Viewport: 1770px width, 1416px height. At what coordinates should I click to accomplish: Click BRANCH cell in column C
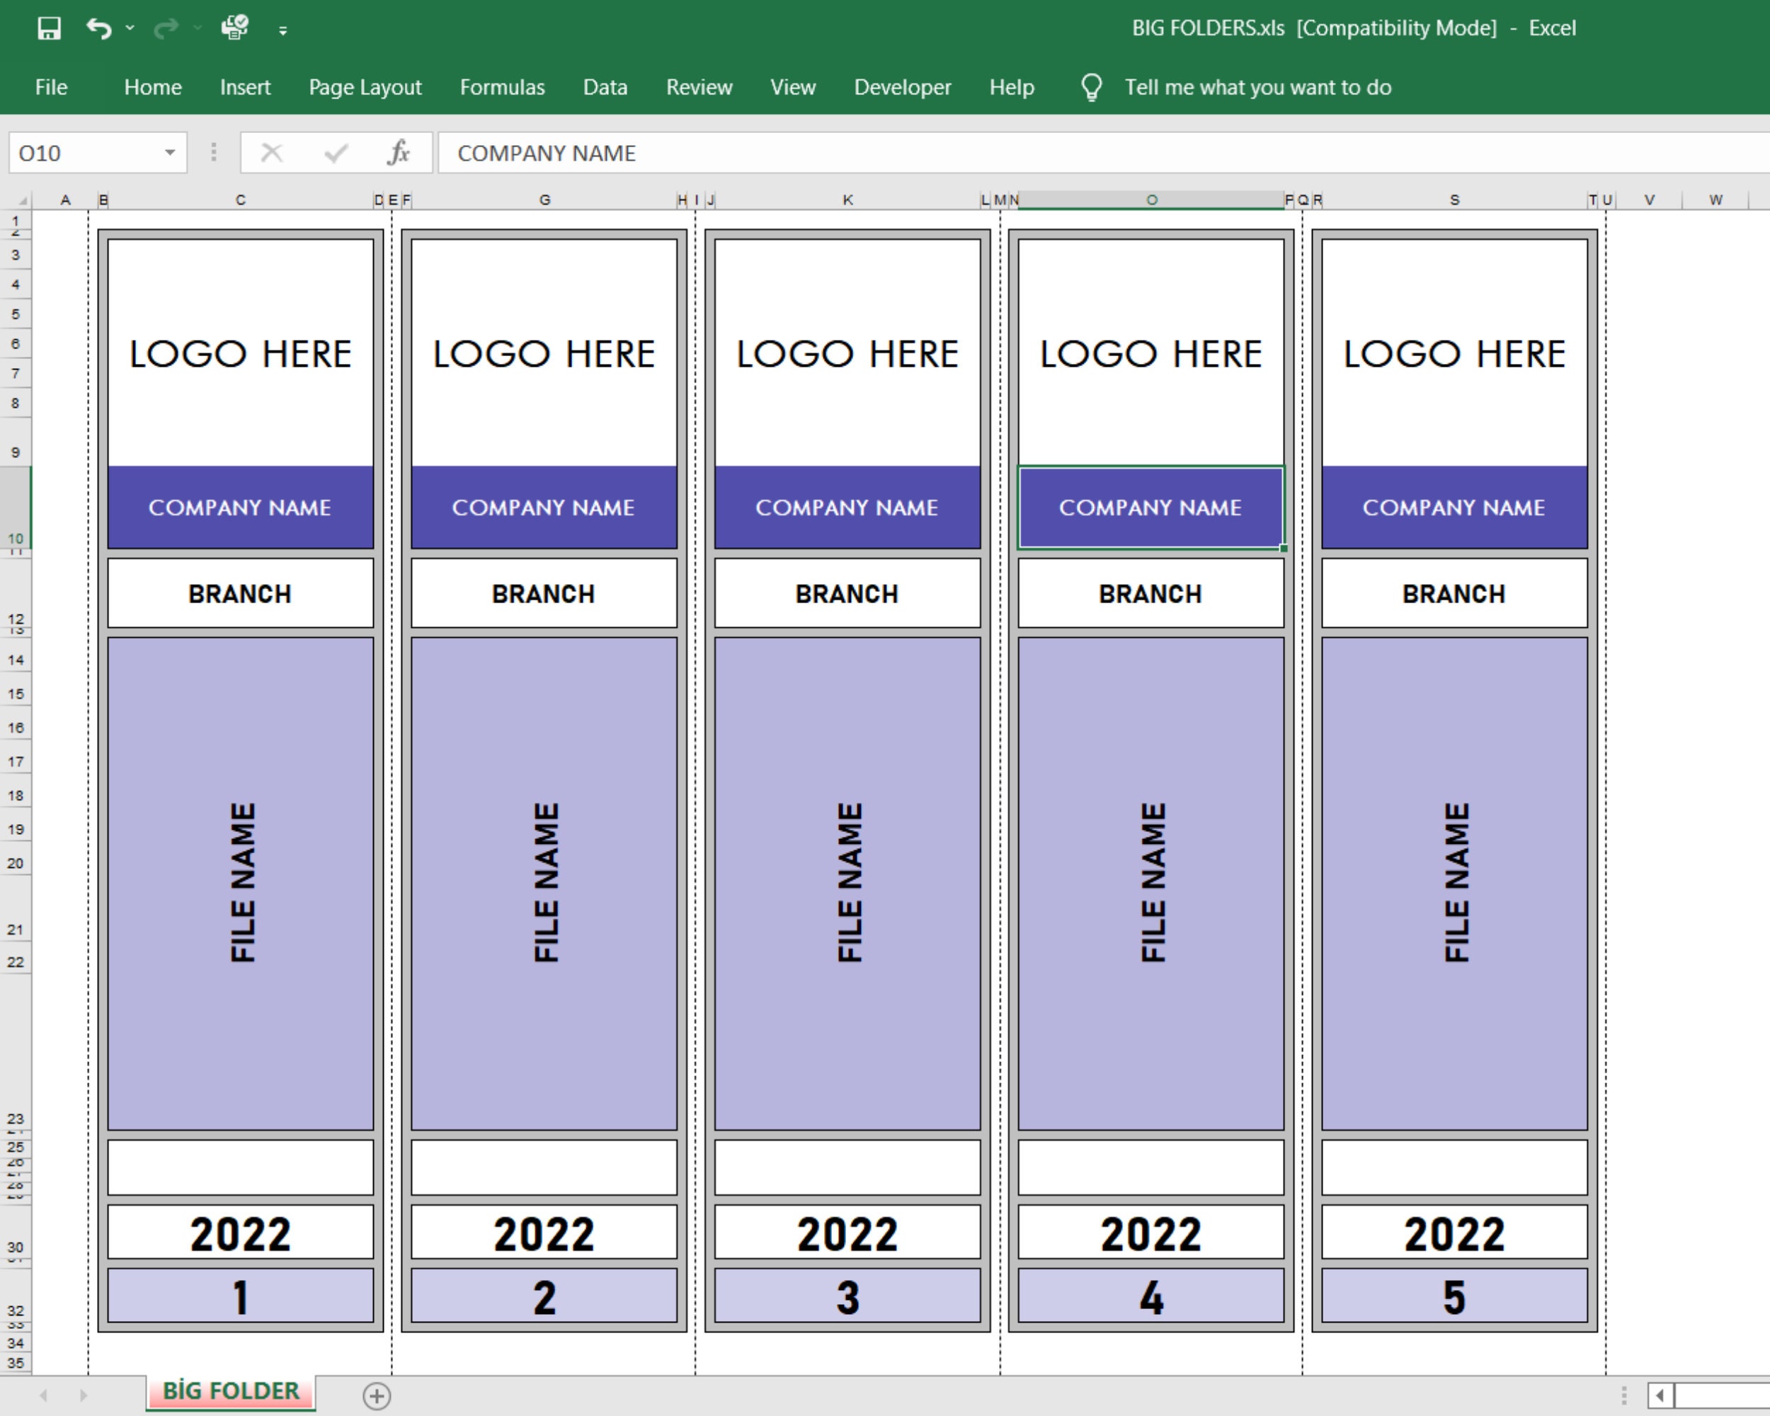[x=241, y=593]
